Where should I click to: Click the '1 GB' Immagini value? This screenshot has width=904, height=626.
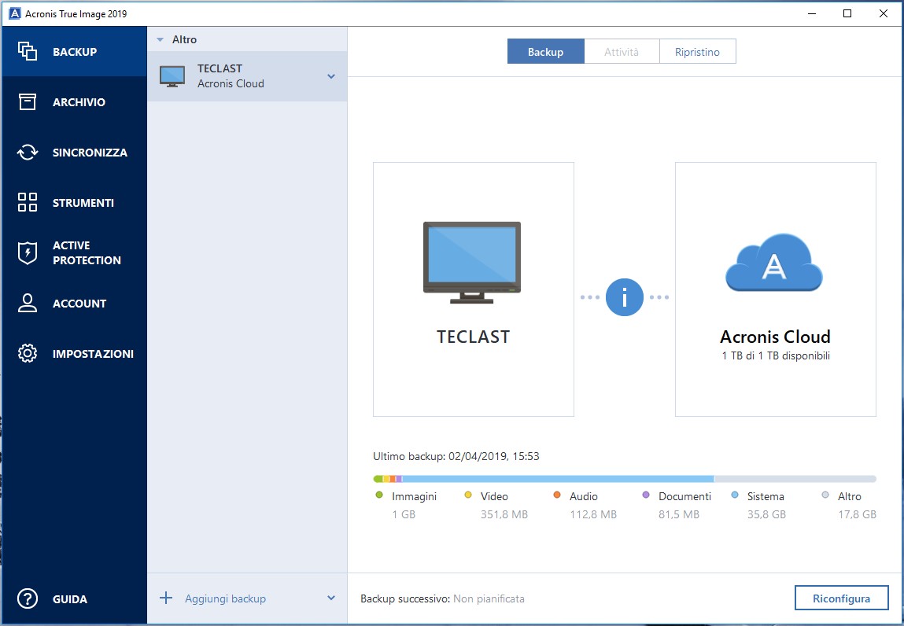coord(404,514)
